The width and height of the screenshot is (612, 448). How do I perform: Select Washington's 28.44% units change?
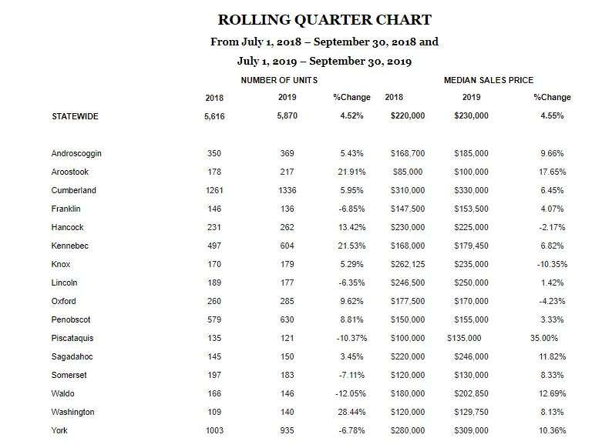[x=351, y=412]
